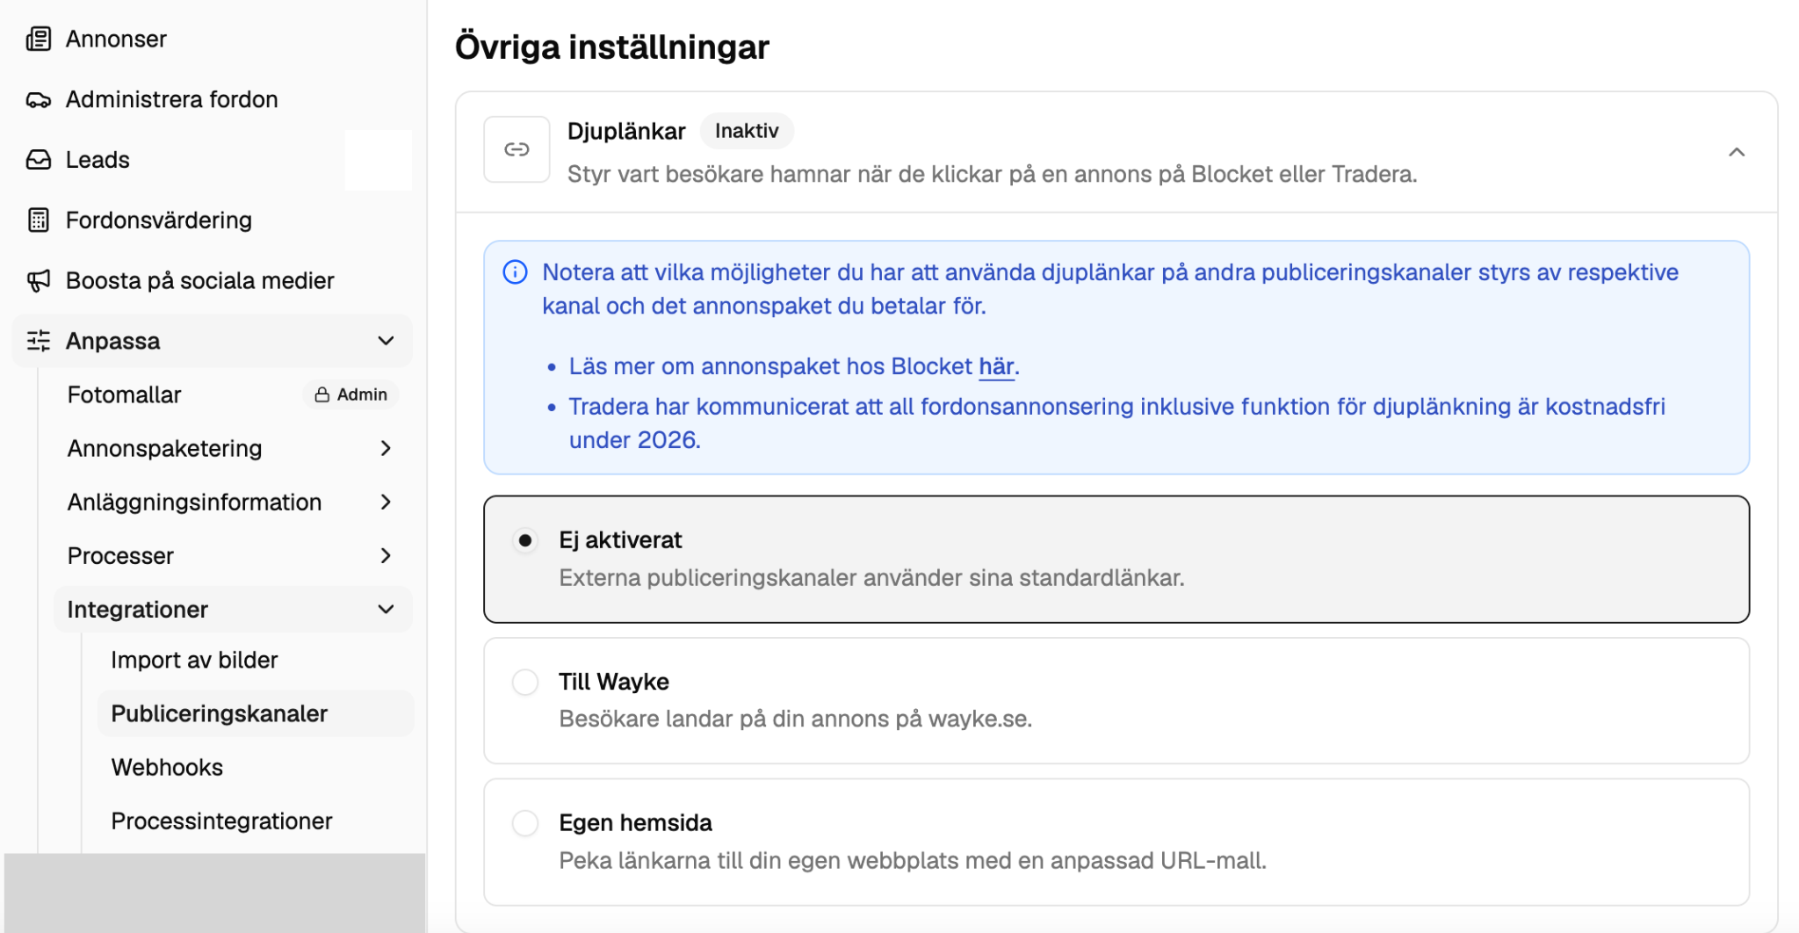The image size is (1799, 933).
Task: Open Processintegrationer page
Action: click(x=221, y=821)
